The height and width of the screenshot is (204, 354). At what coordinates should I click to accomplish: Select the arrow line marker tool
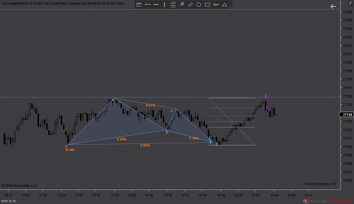tap(216, 5)
